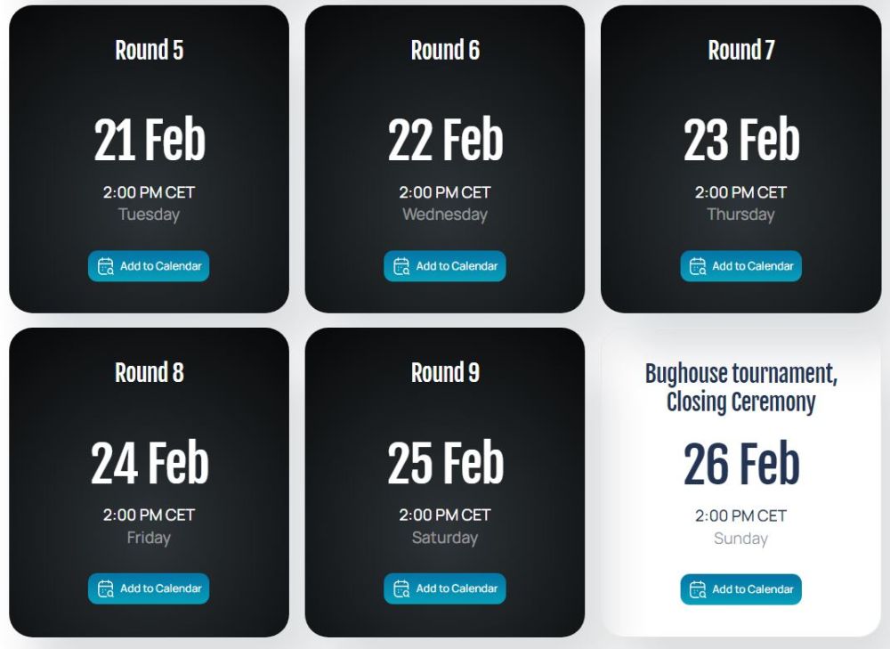The image size is (890, 649).
Task: Click the 26 Feb date in white card
Action: click(741, 463)
